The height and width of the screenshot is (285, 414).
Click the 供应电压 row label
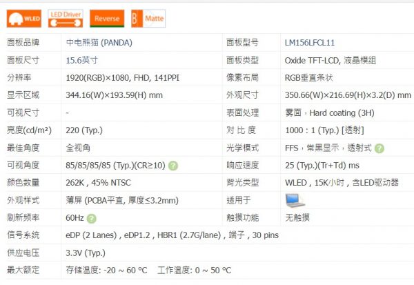[23, 253]
